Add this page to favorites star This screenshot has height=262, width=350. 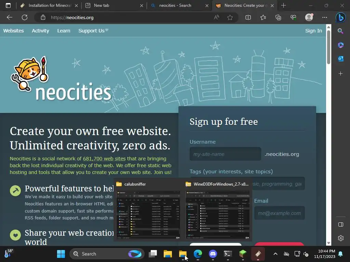point(230,17)
